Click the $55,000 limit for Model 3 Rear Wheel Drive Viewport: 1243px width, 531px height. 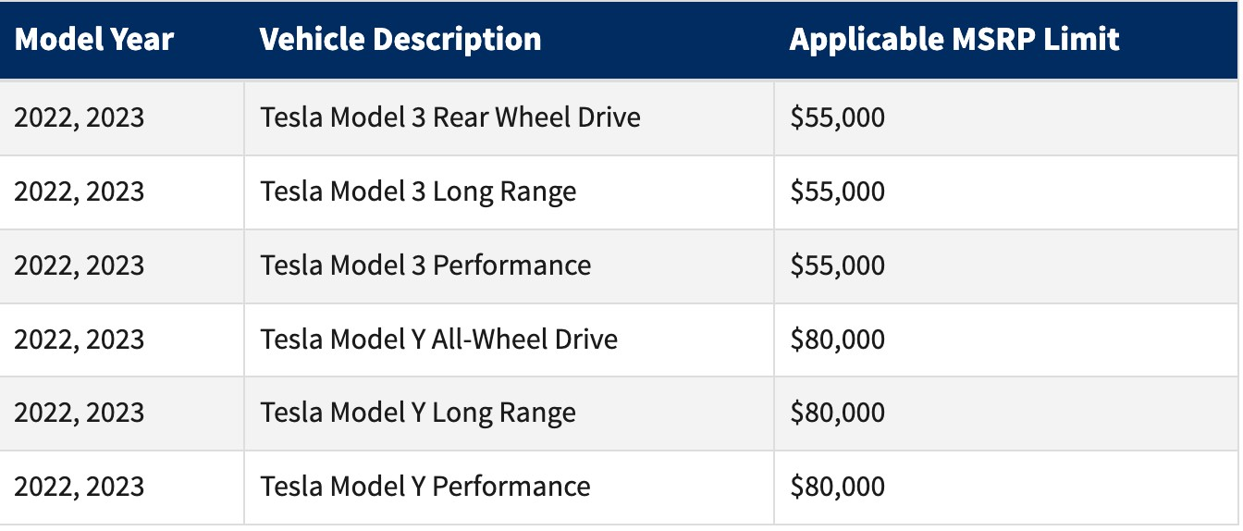(x=837, y=118)
